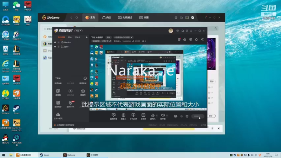Start recording with camcorder icon
The image size is (281, 158).
point(176,116)
